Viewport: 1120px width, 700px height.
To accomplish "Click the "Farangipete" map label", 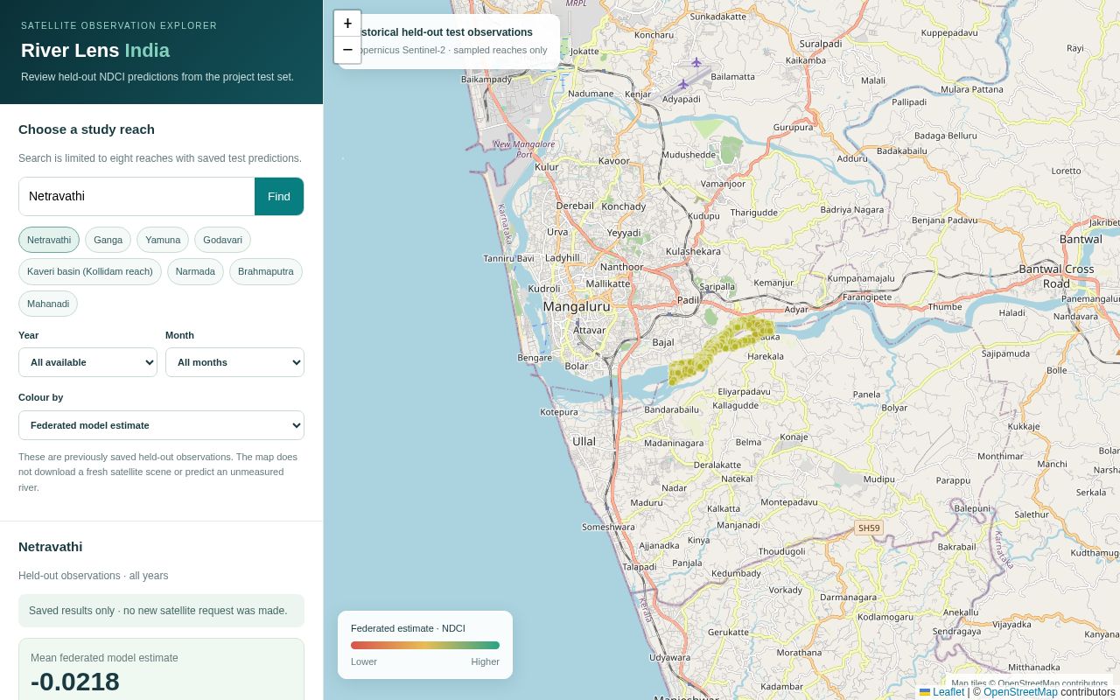I will point(867,297).
